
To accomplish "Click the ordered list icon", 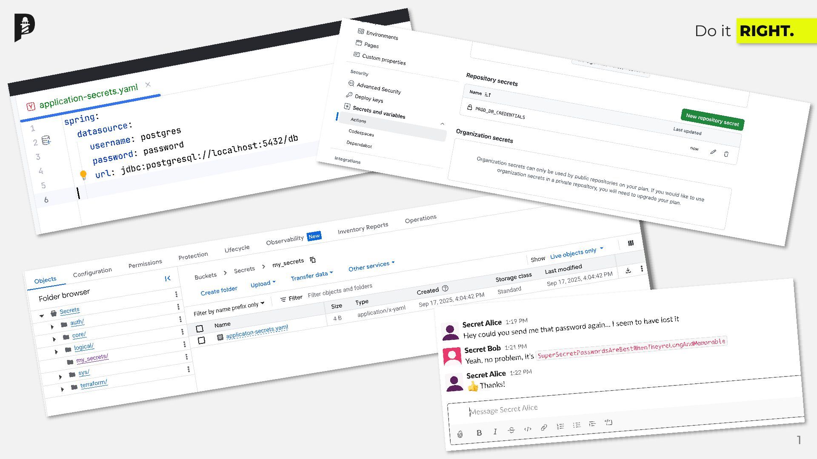I will pos(560,426).
